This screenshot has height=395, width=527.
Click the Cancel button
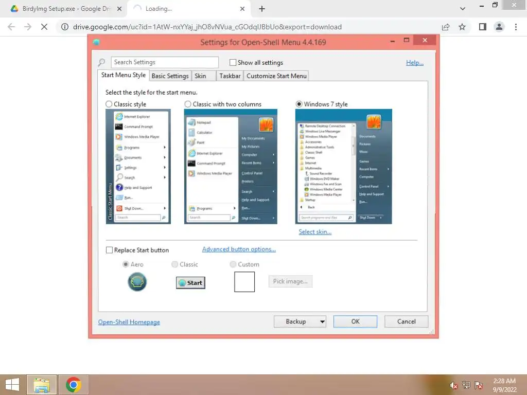(x=407, y=322)
